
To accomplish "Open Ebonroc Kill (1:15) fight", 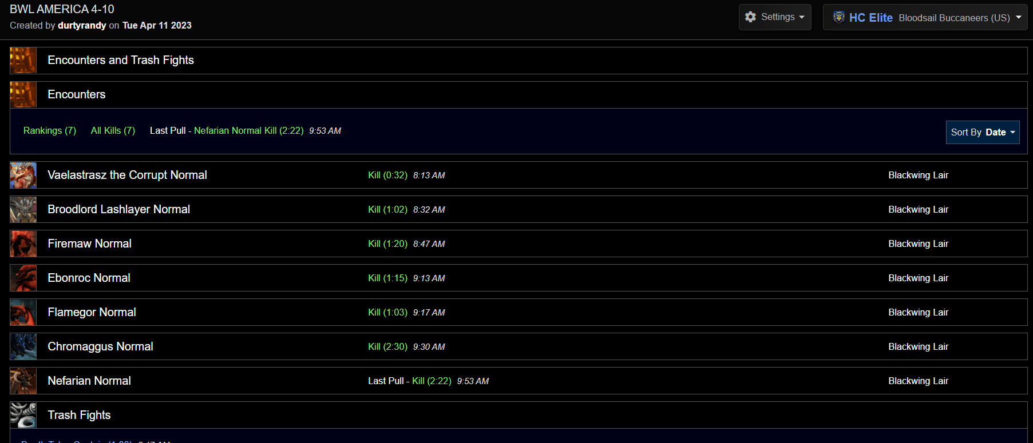I will coord(387,278).
